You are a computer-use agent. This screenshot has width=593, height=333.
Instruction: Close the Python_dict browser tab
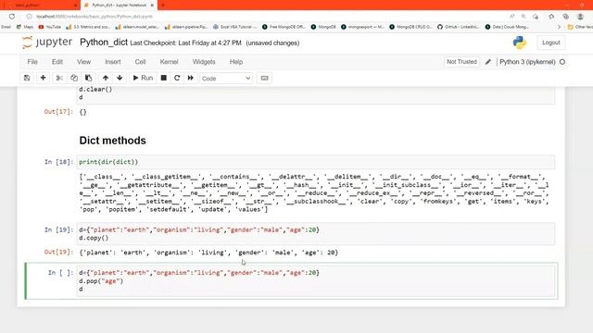(x=152, y=6)
